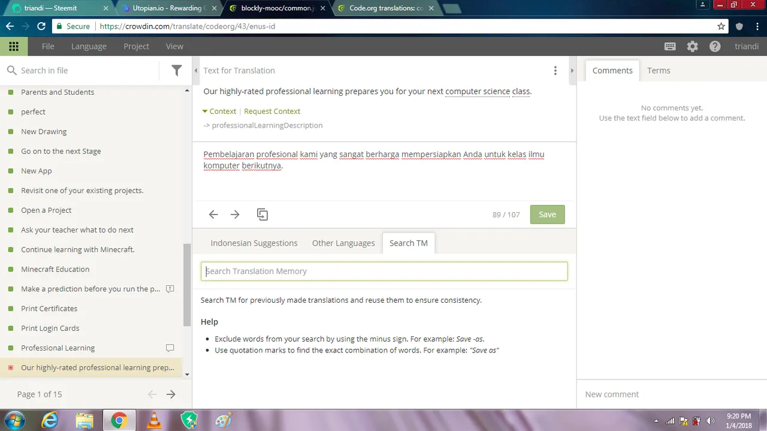Screen dimensions: 767x431
Task: Open comment icon on prediction string row
Action: [x=170, y=288]
